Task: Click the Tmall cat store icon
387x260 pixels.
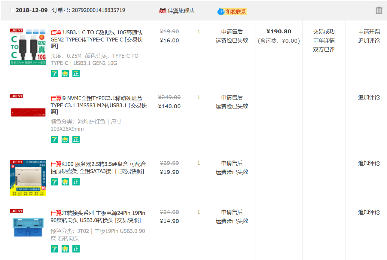Action: (163, 11)
